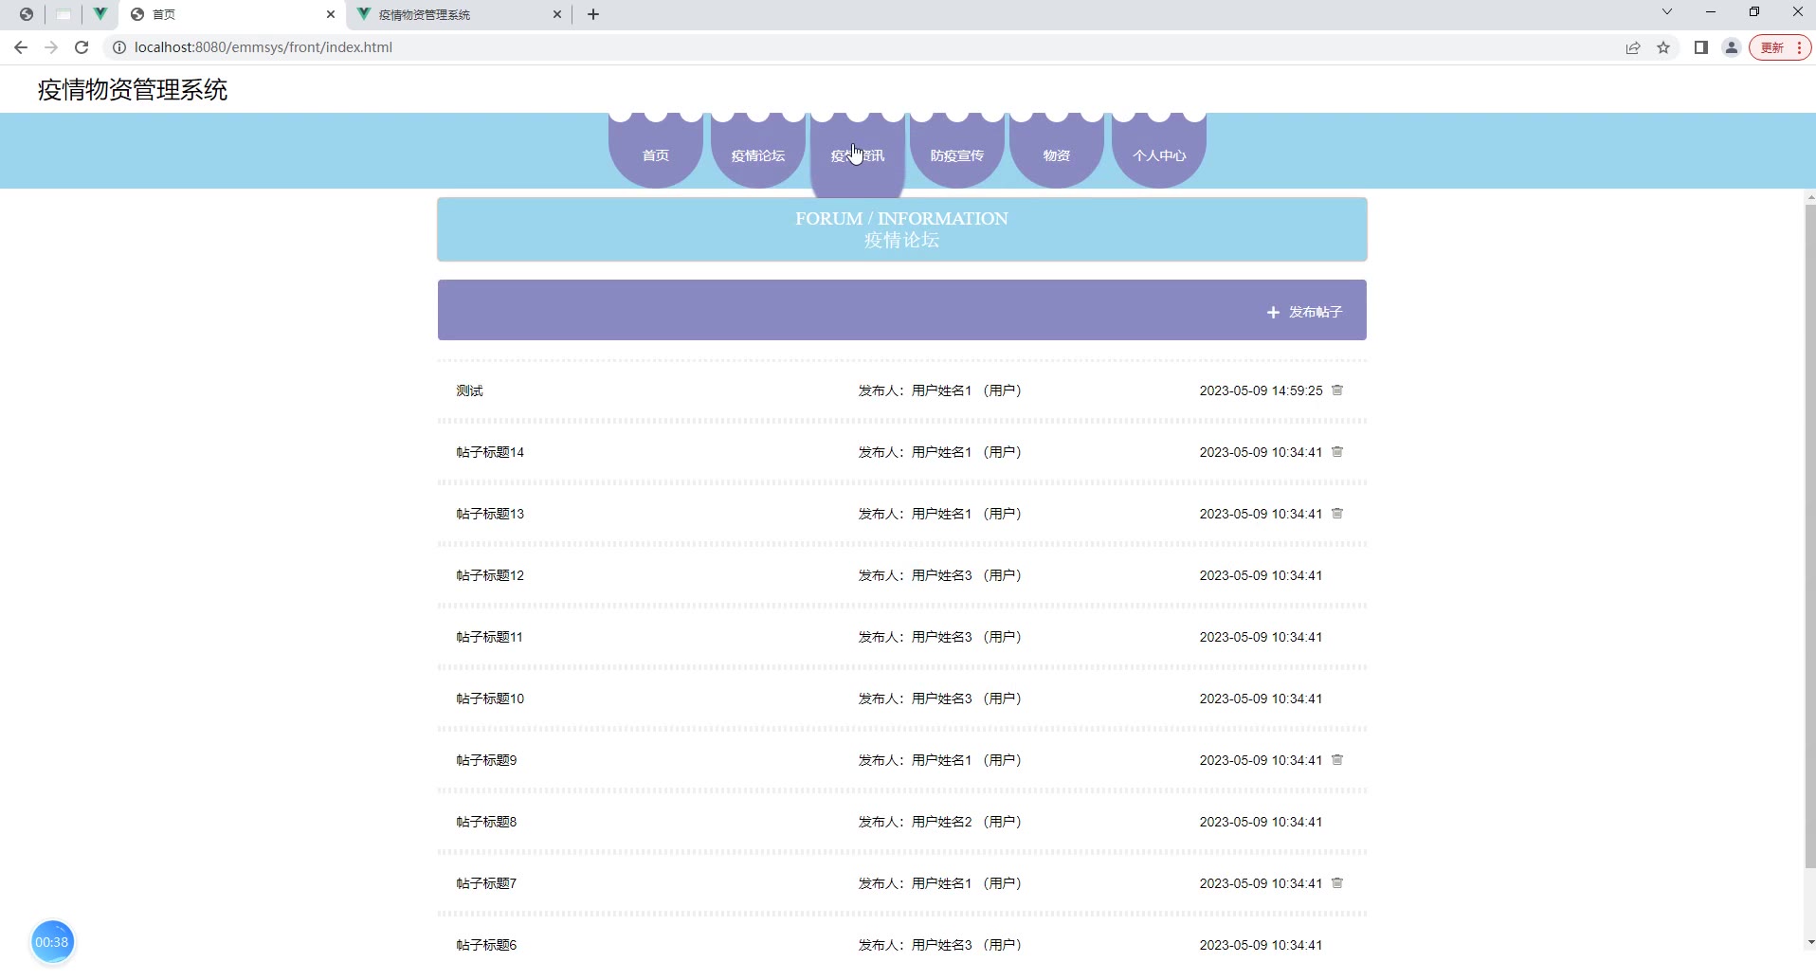Bookmark this page with star icon
The width and height of the screenshot is (1816, 980).
tap(1663, 47)
